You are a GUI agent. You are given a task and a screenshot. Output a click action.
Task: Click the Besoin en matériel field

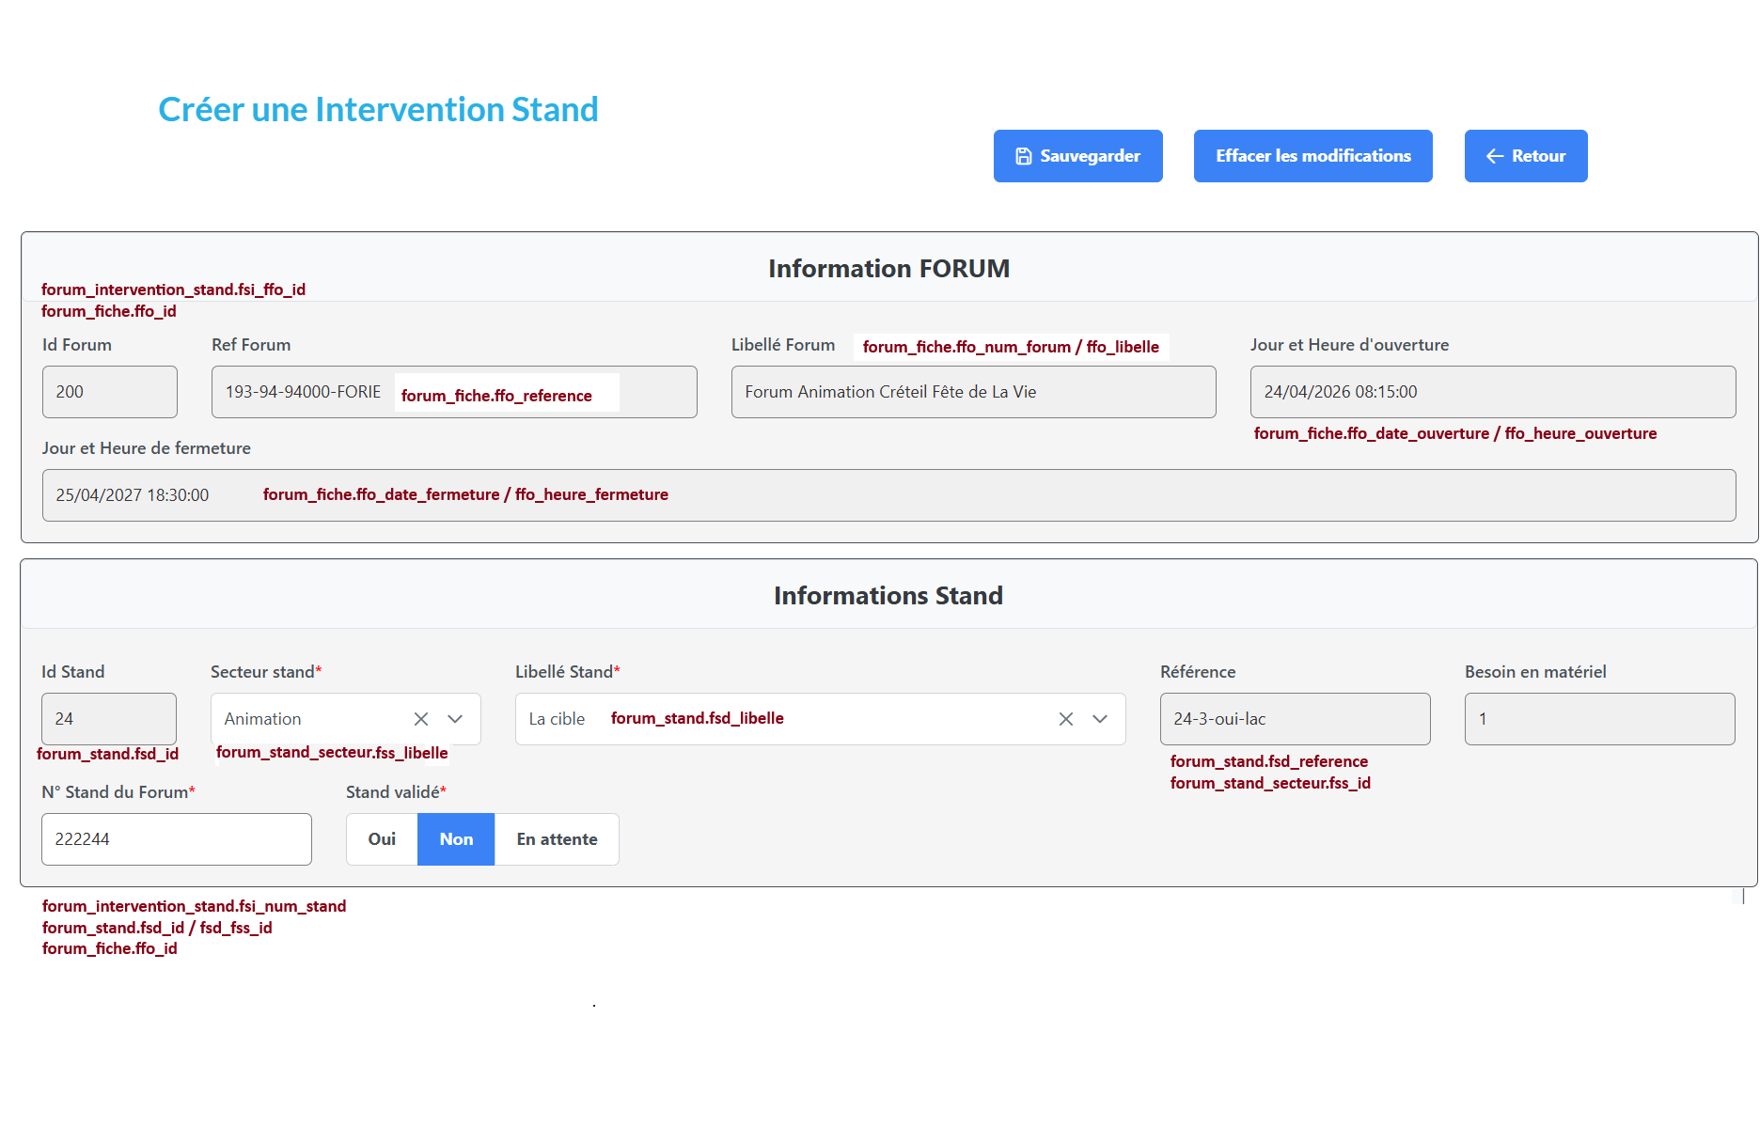coord(1599,719)
